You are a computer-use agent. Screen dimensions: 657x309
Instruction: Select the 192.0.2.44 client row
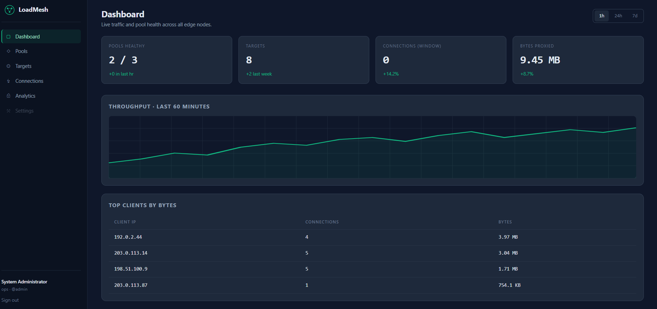coord(372,237)
